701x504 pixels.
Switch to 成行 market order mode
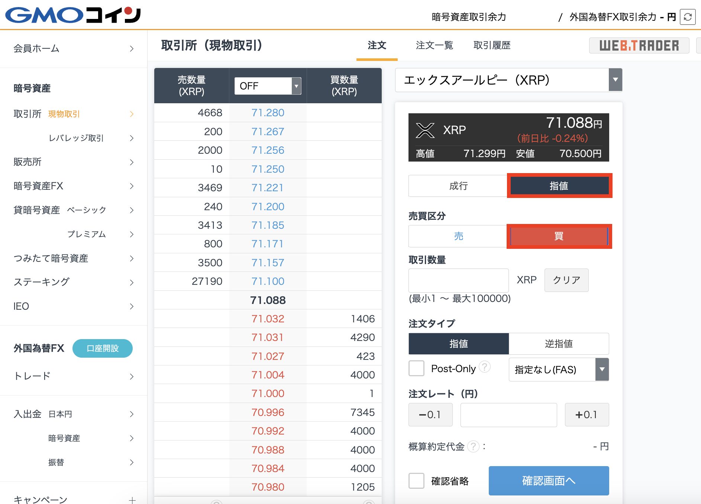458,186
